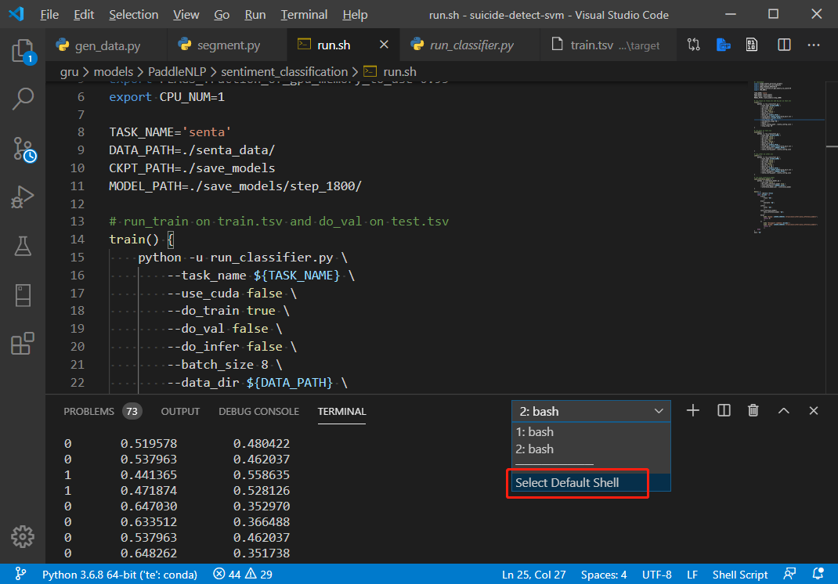Screen dimensions: 838x584
Task: Open the notebook-style icon in activity bar
Action: pyautogui.click(x=23, y=295)
